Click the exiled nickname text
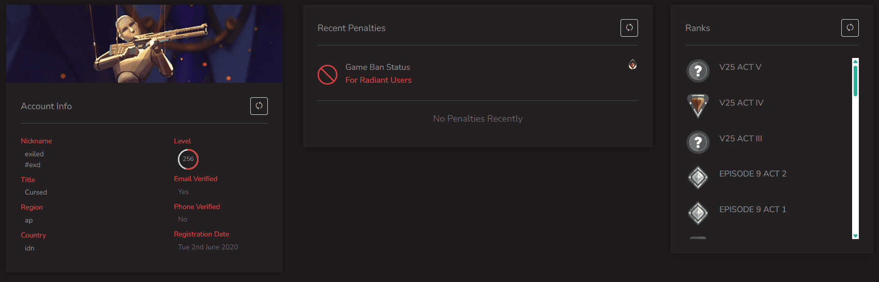The image size is (879, 282). tap(34, 154)
